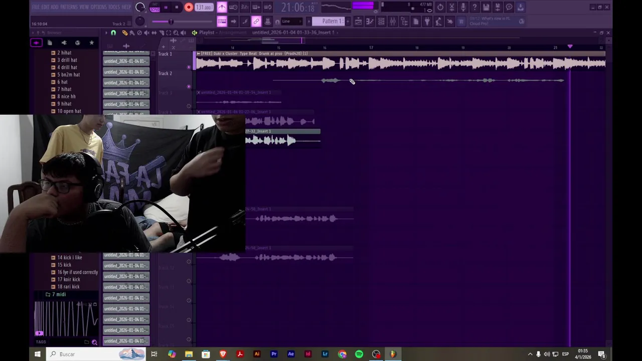Open the TOOLS menu
Screen dimensions: 642x361
(x=114, y=7)
